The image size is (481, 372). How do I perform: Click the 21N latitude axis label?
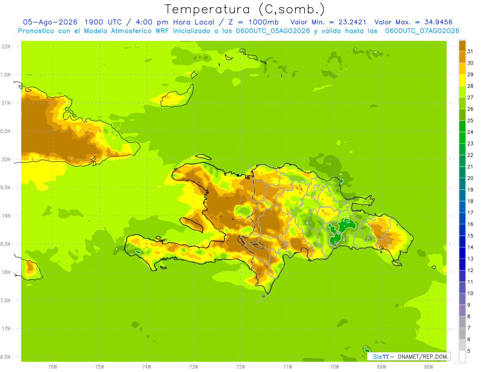pos(6,103)
